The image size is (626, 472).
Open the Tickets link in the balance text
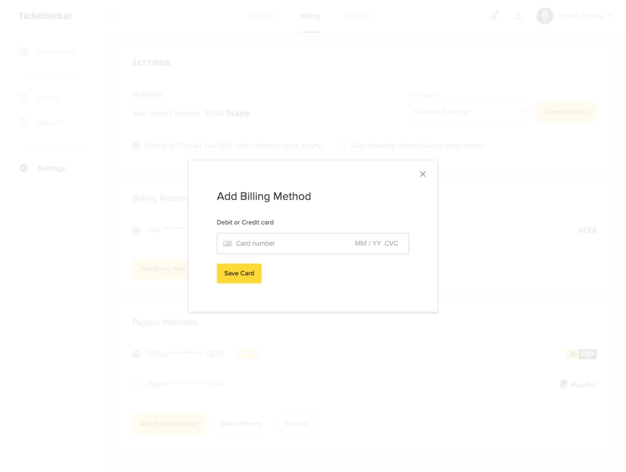pyautogui.click(x=237, y=113)
